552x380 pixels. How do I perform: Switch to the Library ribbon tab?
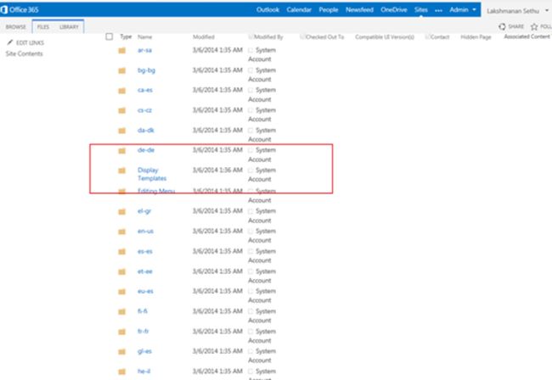tap(69, 27)
